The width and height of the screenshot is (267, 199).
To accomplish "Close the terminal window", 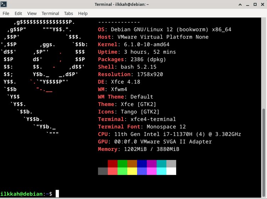I will (262, 4).
